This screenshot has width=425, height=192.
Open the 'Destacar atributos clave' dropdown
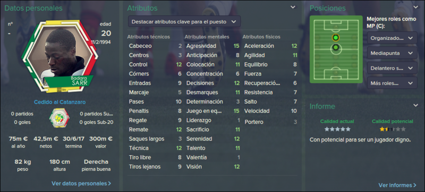[184, 21]
